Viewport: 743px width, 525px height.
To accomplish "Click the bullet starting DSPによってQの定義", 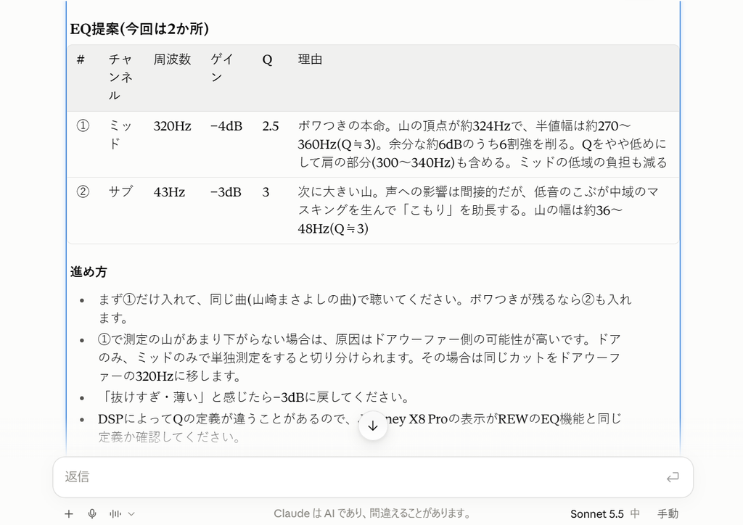I will click(x=360, y=428).
